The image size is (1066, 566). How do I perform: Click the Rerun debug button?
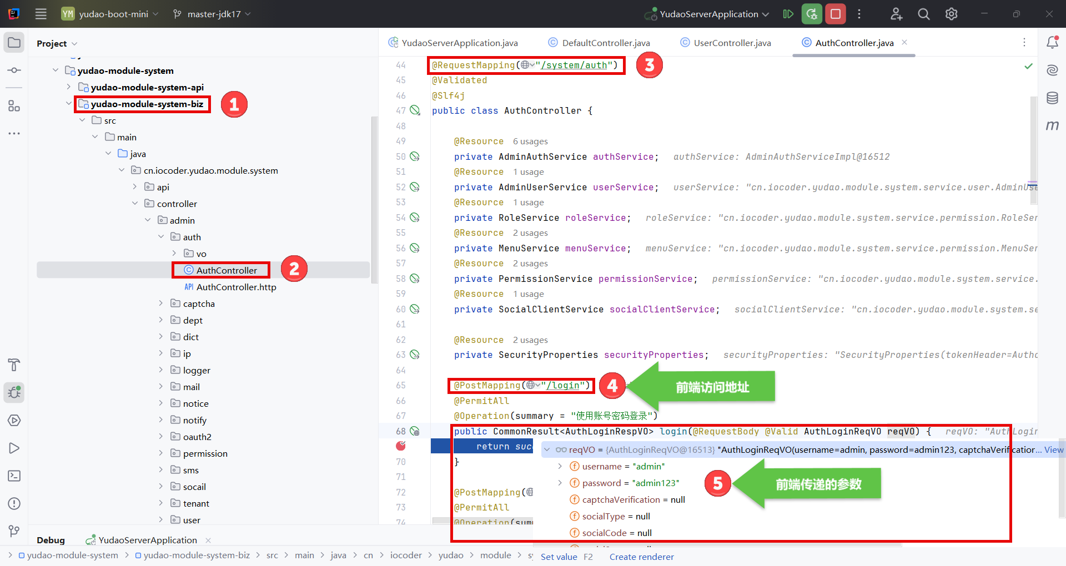[812, 14]
